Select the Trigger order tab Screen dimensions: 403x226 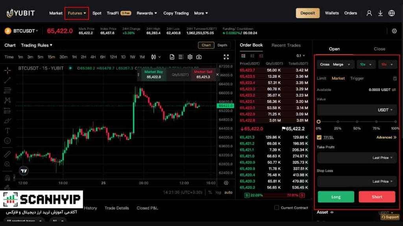click(x=357, y=78)
